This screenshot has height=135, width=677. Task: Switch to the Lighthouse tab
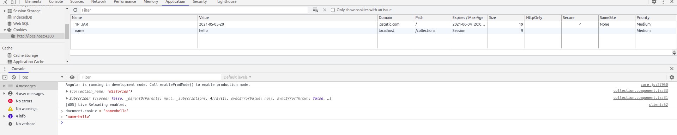pyautogui.click(x=227, y=2)
